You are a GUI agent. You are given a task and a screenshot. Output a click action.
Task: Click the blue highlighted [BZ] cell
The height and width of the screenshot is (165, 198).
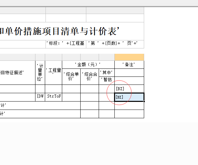pyautogui.click(x=129, y=97)
